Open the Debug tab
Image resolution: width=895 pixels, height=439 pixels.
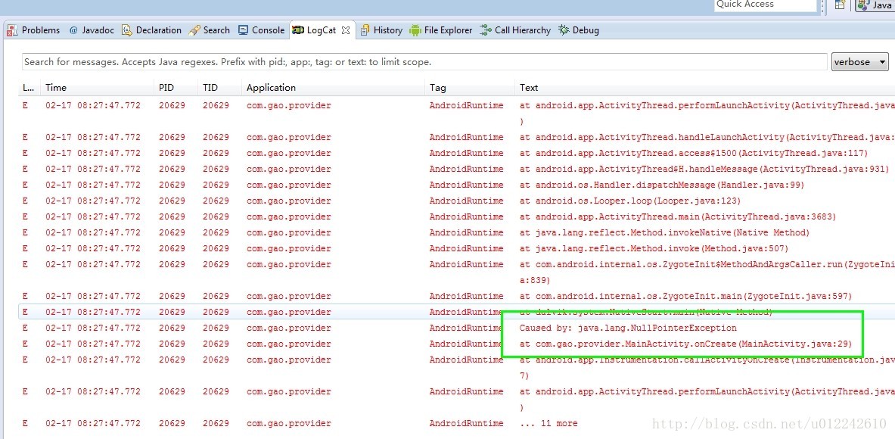pyautogui.click(x=580, y=30)
